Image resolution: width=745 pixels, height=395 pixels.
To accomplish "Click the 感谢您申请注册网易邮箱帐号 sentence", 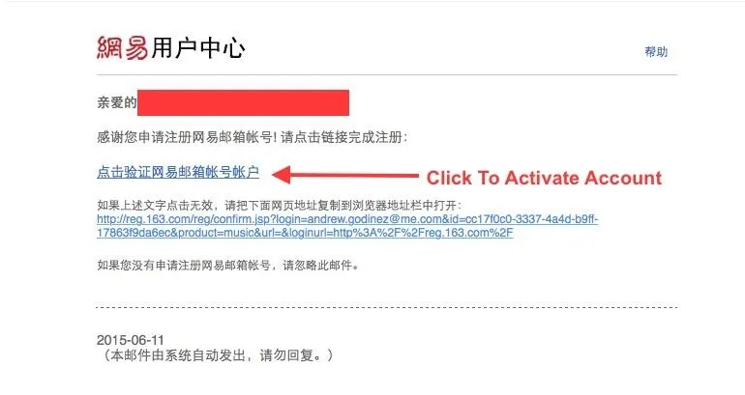I will [186, 137].
